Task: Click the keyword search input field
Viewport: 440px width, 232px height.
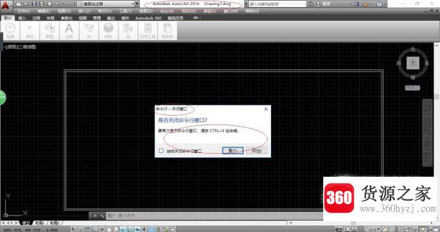Action: [277, 4]
